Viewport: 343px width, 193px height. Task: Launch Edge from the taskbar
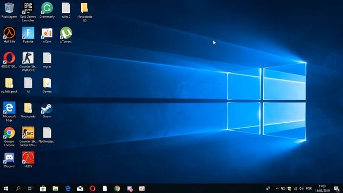(68, 188)
